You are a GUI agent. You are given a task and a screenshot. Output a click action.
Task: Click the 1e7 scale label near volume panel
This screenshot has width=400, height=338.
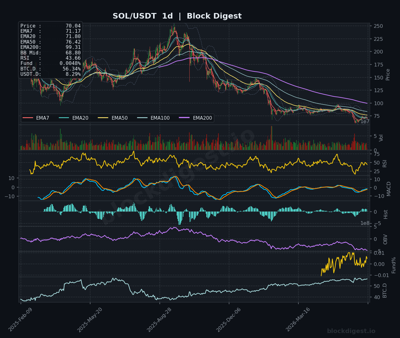(x=365, y=122)
